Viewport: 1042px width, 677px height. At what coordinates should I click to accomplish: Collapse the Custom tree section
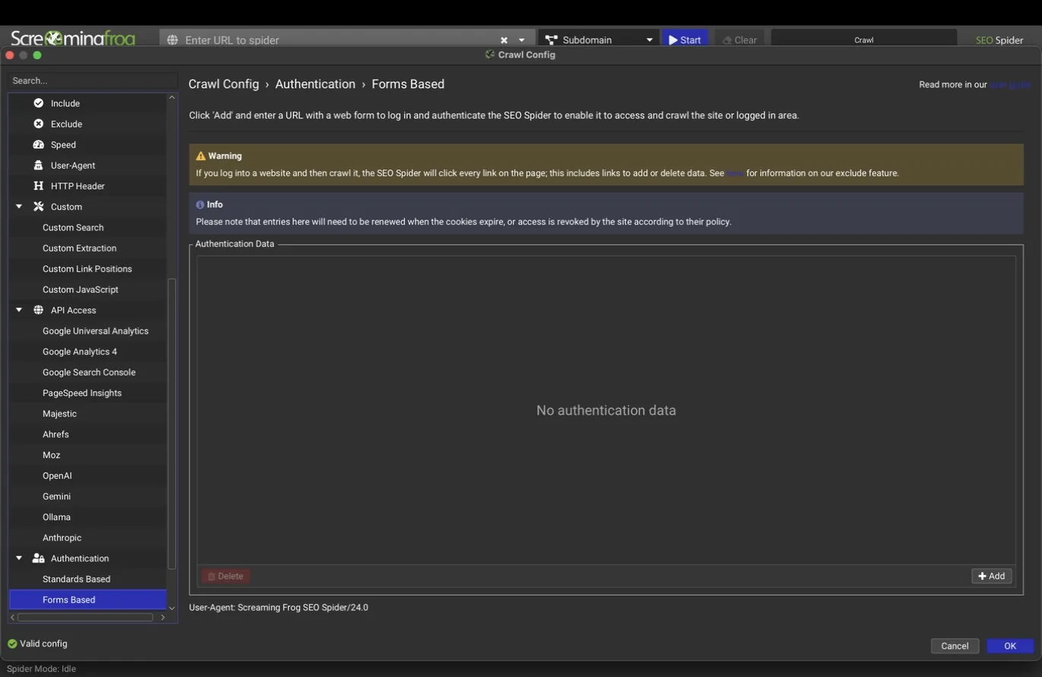[19, 207]
